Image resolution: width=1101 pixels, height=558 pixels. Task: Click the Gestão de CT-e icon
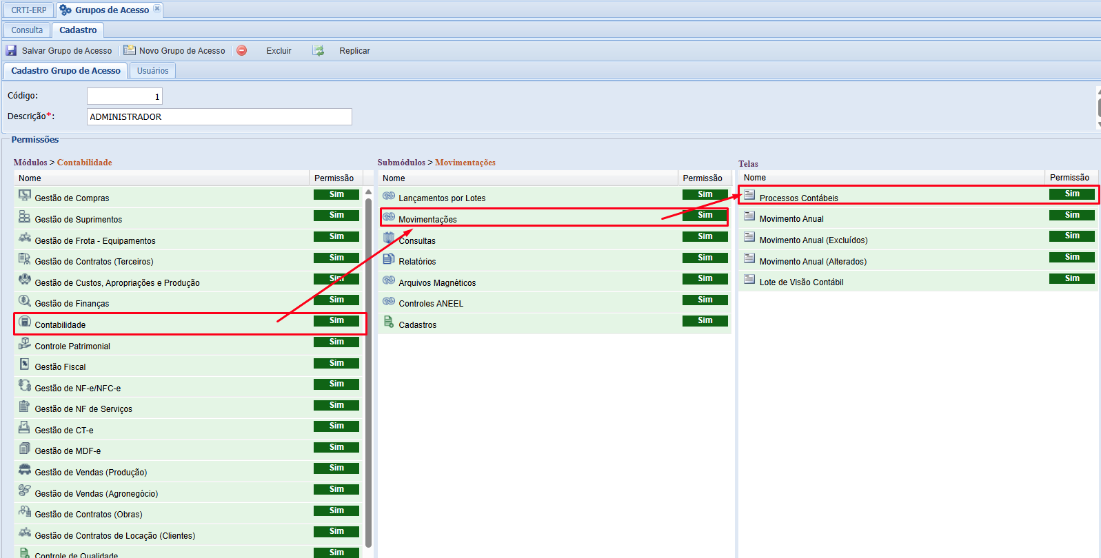[x=25, y=428]
